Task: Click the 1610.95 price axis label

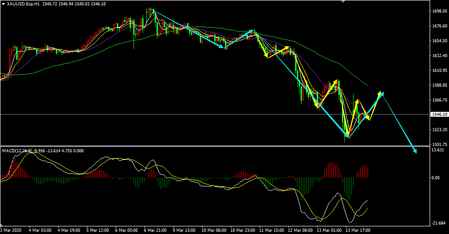Action: point(439,70)
